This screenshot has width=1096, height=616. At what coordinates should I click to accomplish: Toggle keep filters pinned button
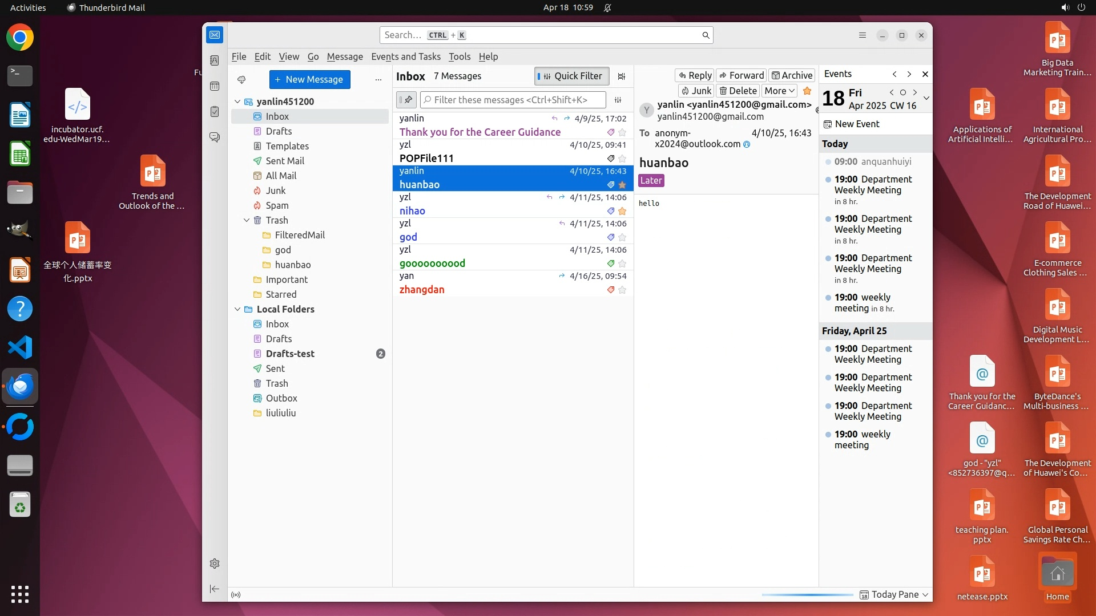pyautogui.click(x=406, y=100)
